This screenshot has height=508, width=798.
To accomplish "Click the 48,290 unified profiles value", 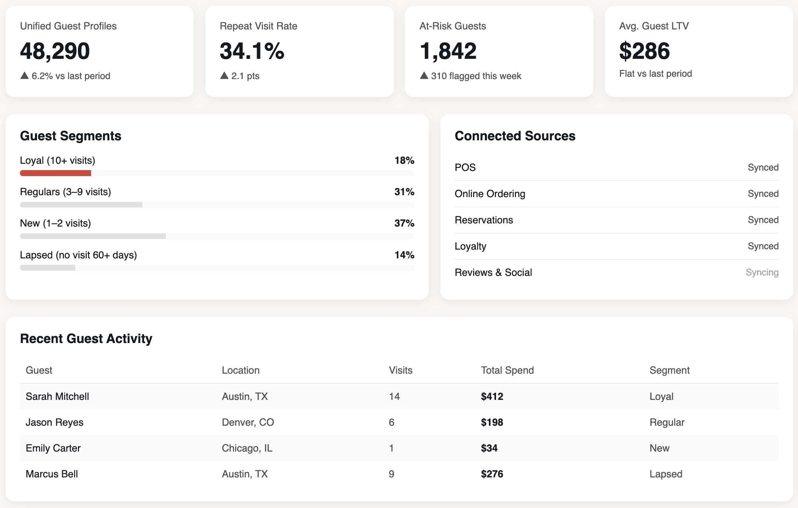I will coord(55,51).
